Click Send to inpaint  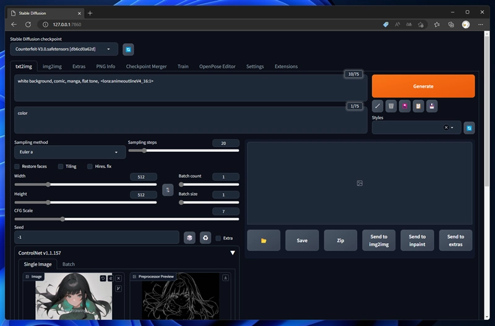click(x=417, y=240)
